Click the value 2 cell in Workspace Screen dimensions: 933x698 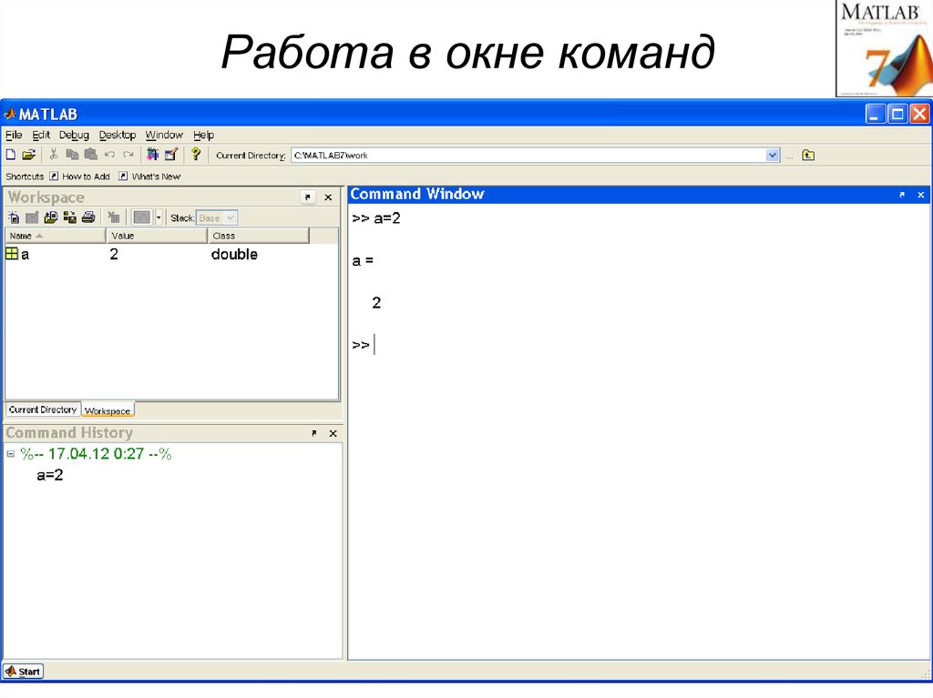114,255
